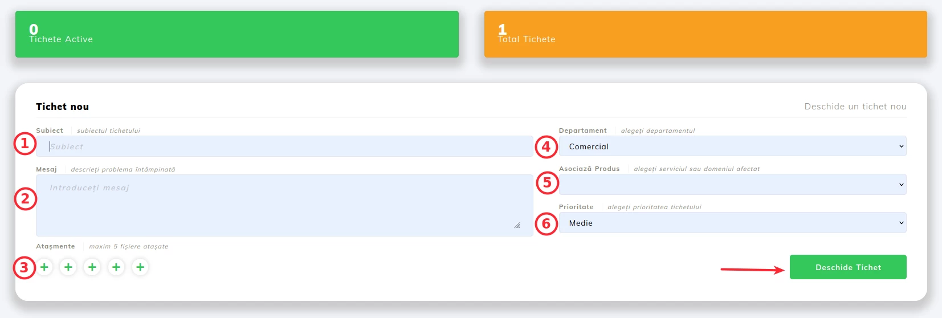942x318 pixels.
Task: Click the fifth attachment plus icon
Action: tap(140, 267)
